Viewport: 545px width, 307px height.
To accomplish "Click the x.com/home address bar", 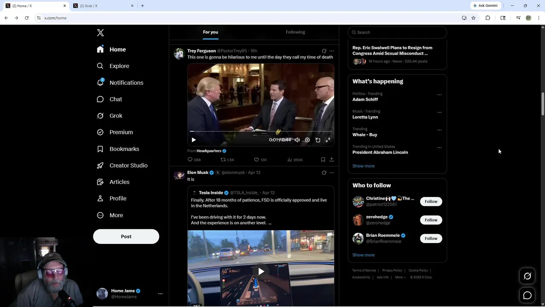I will pyautogui.click(x=247, y=18).
